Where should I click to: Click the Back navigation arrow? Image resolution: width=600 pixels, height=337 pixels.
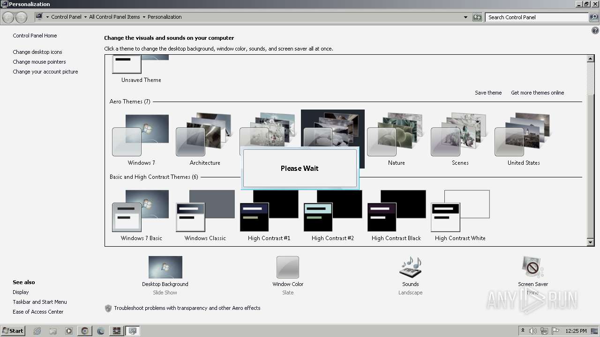(x=8, y=17)
